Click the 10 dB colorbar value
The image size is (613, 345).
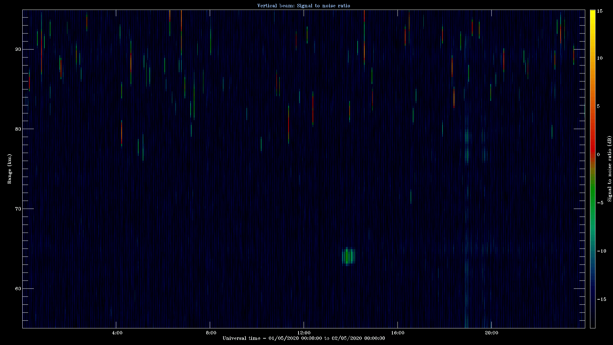pyautogui.click(x=600, y=58)
